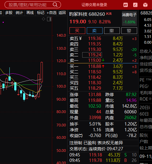Click the blue 卖 sell button
Screen dimensions: 152x164
pyautogui.click(x=95, y=31)
